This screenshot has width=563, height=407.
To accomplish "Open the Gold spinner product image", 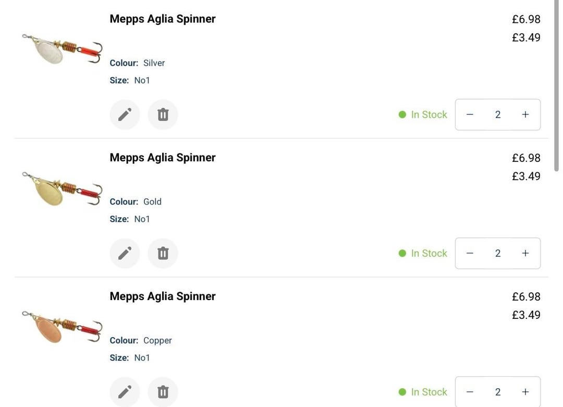I will 62,188.
